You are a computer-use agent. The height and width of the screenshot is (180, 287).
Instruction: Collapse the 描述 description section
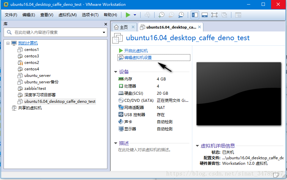(116, 143)
